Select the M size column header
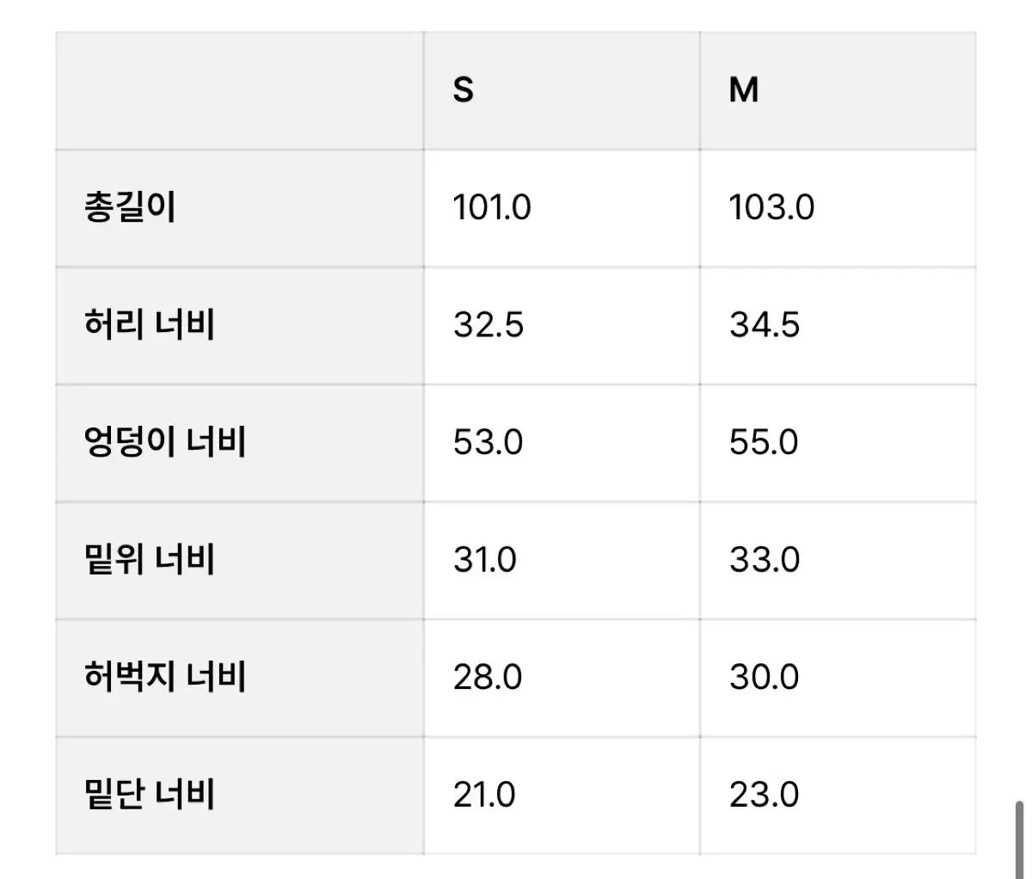The image size is (1032, 879). tap(744, 89)
